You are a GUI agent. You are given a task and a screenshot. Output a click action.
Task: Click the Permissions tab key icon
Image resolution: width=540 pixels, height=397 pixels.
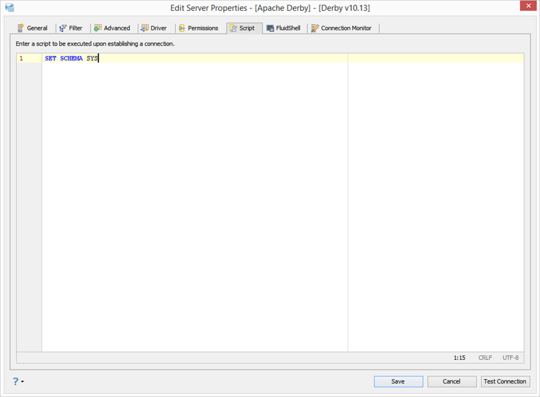click(x=181, y=28)
